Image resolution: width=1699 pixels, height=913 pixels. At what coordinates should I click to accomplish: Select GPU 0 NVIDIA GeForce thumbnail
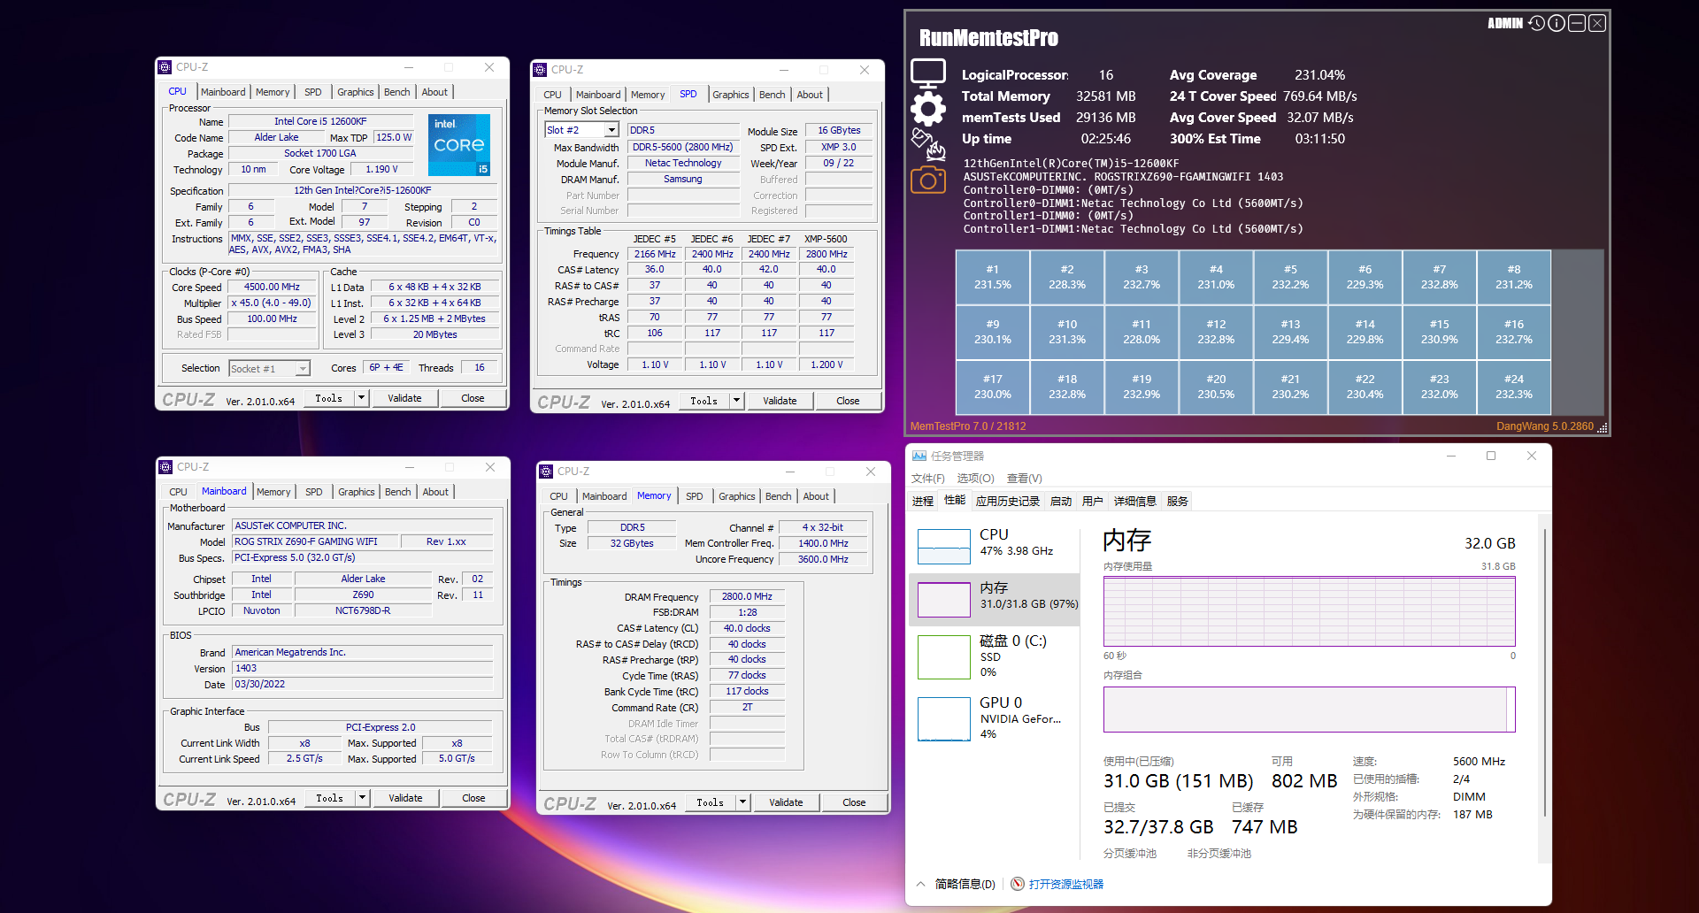(944, 719)
